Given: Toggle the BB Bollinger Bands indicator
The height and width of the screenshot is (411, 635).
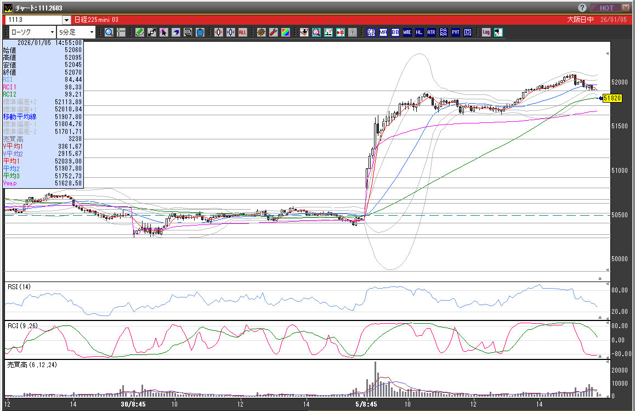Looking at the screenshot, I should point(395,32).
